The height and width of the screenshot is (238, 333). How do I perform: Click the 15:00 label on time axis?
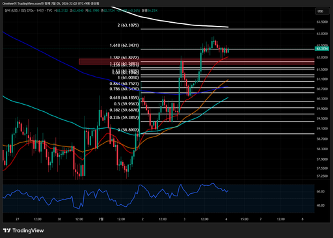click(x=245, y=219)
